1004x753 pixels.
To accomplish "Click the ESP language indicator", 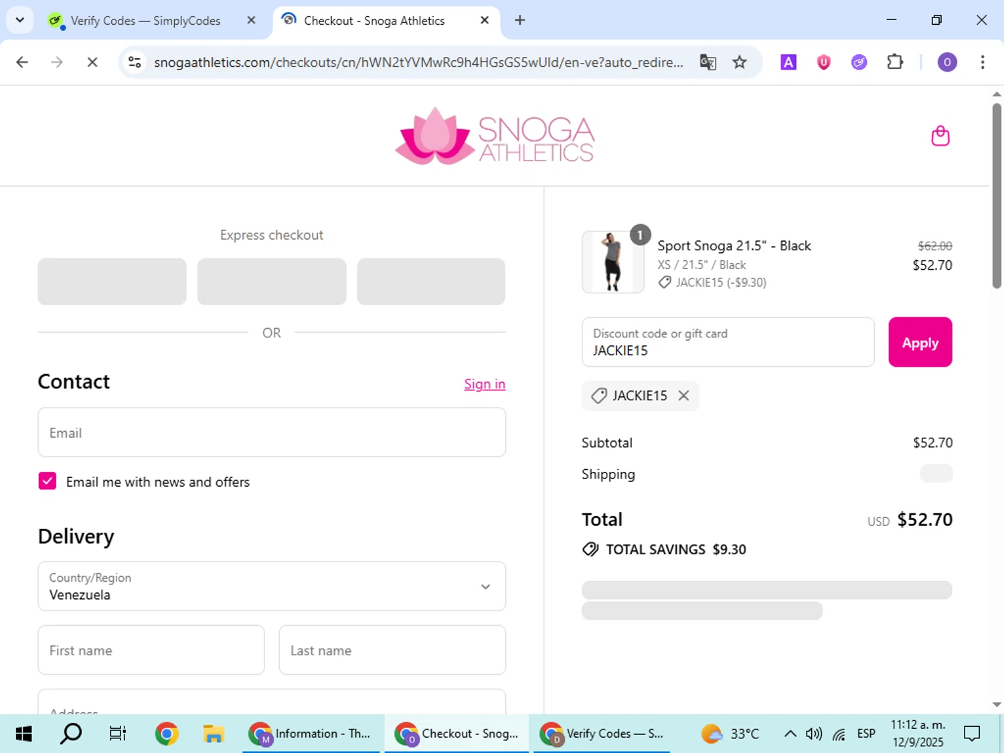I will (x=866, y=734).
